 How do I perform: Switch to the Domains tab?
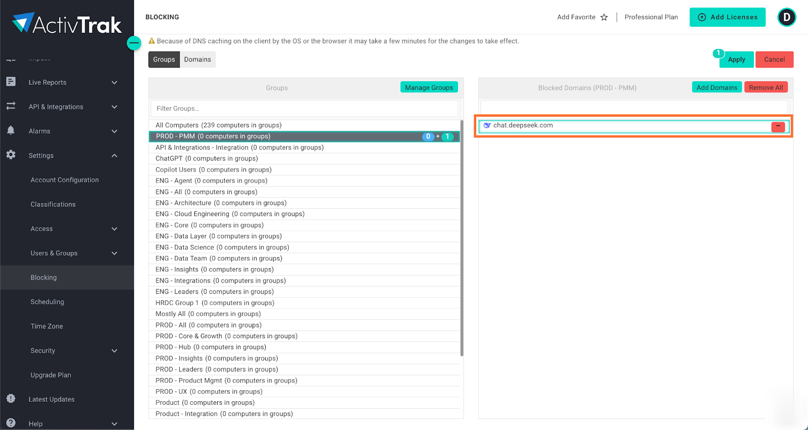pyautogui.click(x=197, y=60)
